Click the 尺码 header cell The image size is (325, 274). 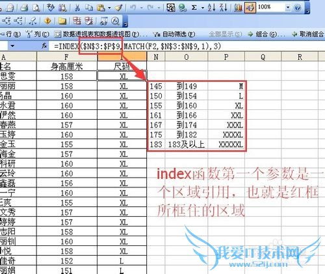click(122, 66)
